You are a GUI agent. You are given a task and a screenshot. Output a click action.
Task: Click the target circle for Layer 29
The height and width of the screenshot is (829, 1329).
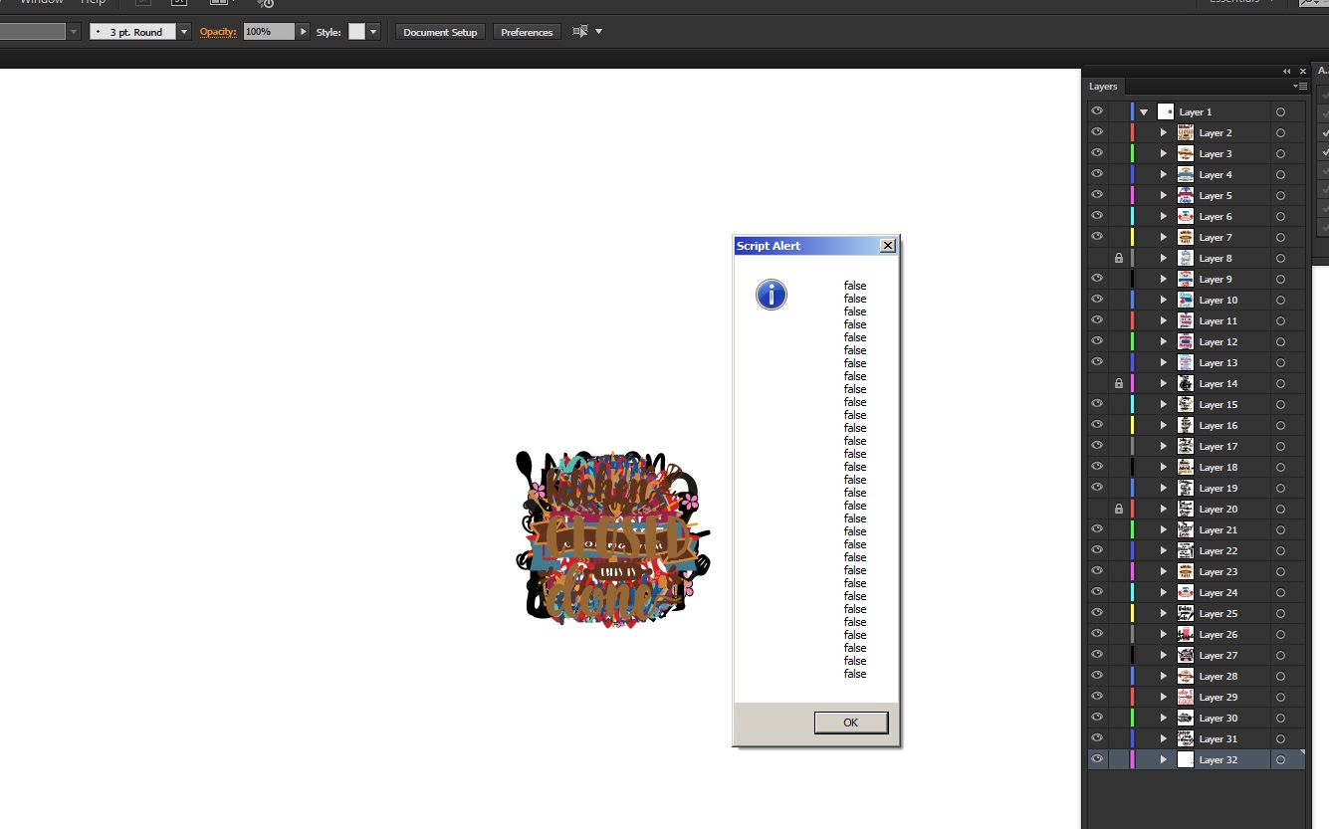1280,698
